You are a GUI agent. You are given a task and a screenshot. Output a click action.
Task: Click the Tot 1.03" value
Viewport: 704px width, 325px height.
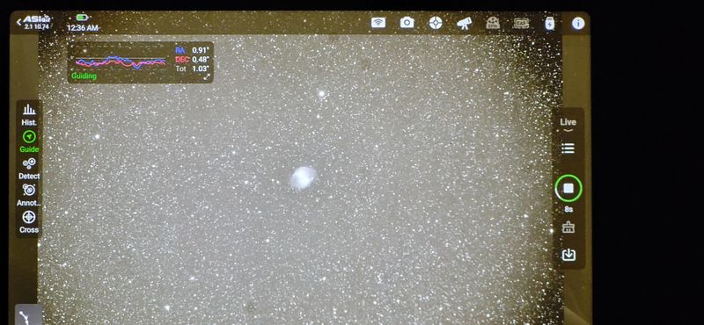pyautogui.click(x=201, y=69)
